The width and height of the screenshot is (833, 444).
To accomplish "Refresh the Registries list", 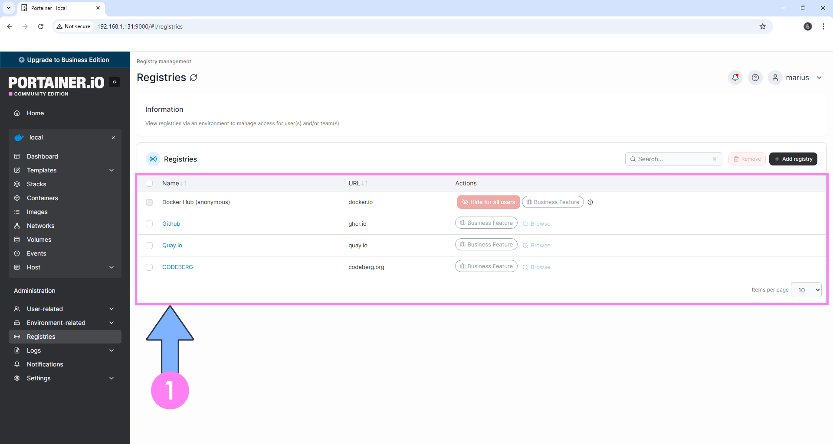I will coord(193,77).
